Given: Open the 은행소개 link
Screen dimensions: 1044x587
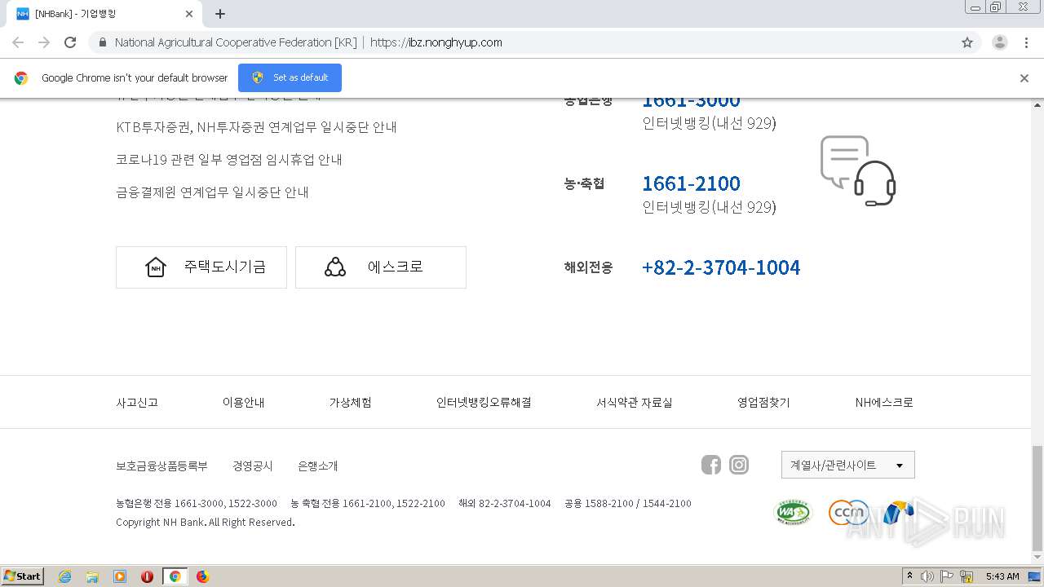Looking at the screenshot, I should tap(318, 466).
